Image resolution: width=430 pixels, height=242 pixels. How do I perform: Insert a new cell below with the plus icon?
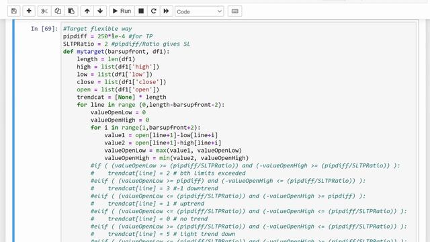29,11
